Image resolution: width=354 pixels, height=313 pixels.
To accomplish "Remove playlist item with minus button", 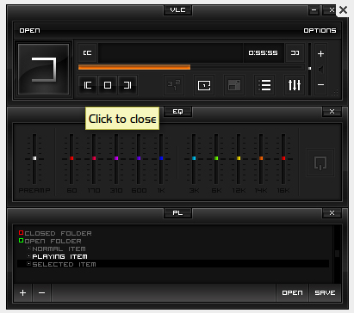I will (42, 292).
